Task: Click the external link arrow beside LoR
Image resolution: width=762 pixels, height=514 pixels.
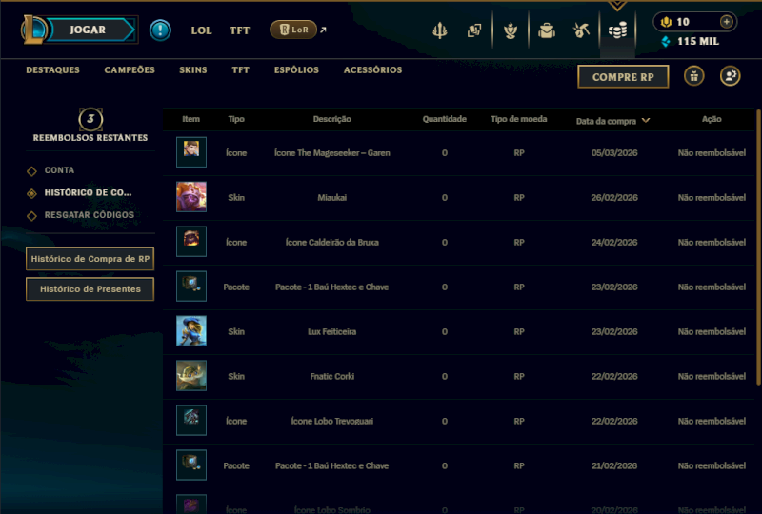Action: (323, 30)
